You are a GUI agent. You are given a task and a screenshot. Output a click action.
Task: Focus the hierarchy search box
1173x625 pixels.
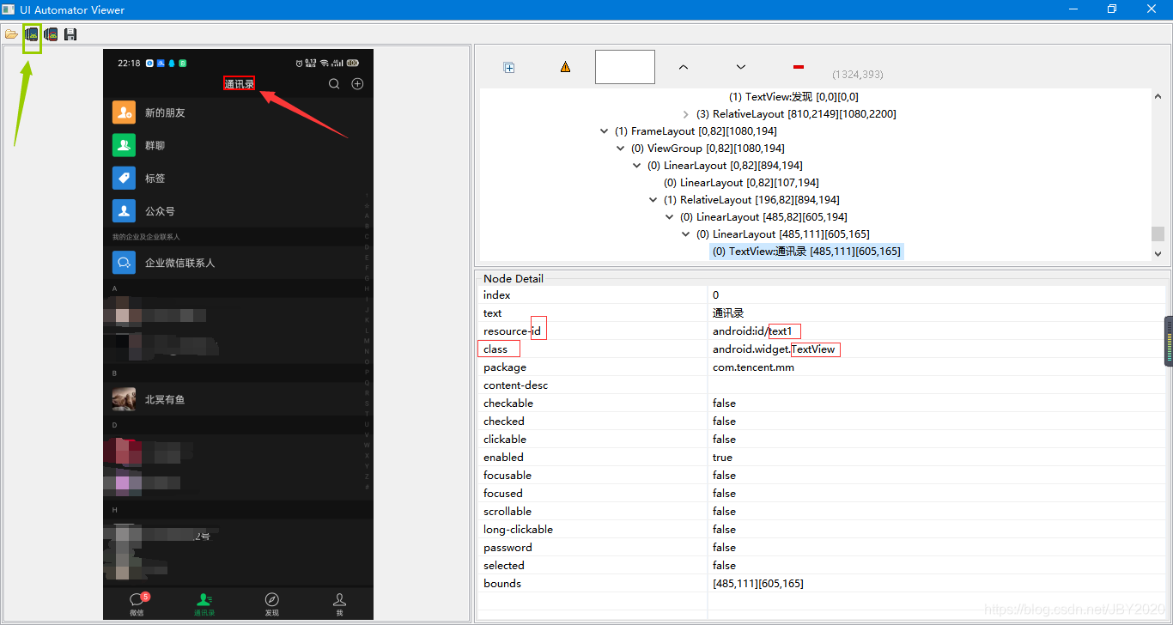coord(625,67)
